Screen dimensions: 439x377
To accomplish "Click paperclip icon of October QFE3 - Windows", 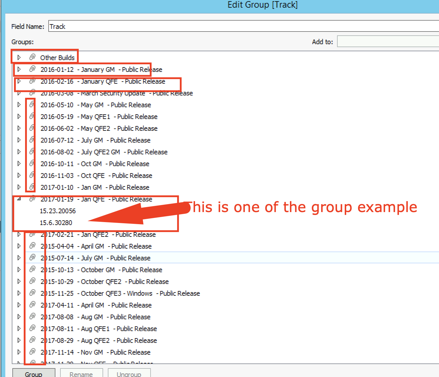I will [x=32, y=293].
